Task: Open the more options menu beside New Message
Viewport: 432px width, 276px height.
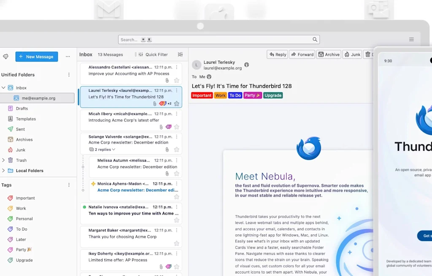Action: point(68,57)
